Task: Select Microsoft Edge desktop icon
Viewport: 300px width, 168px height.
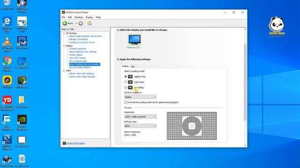Action: 7,24
